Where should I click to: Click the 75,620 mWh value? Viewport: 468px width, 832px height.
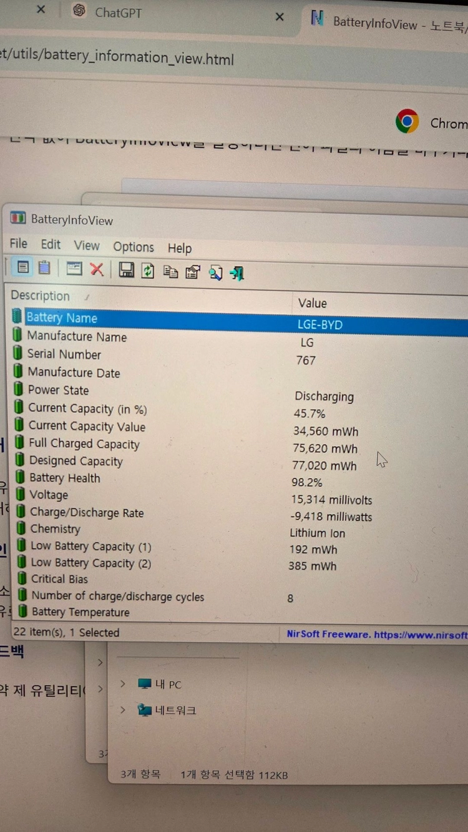(325, 448)
